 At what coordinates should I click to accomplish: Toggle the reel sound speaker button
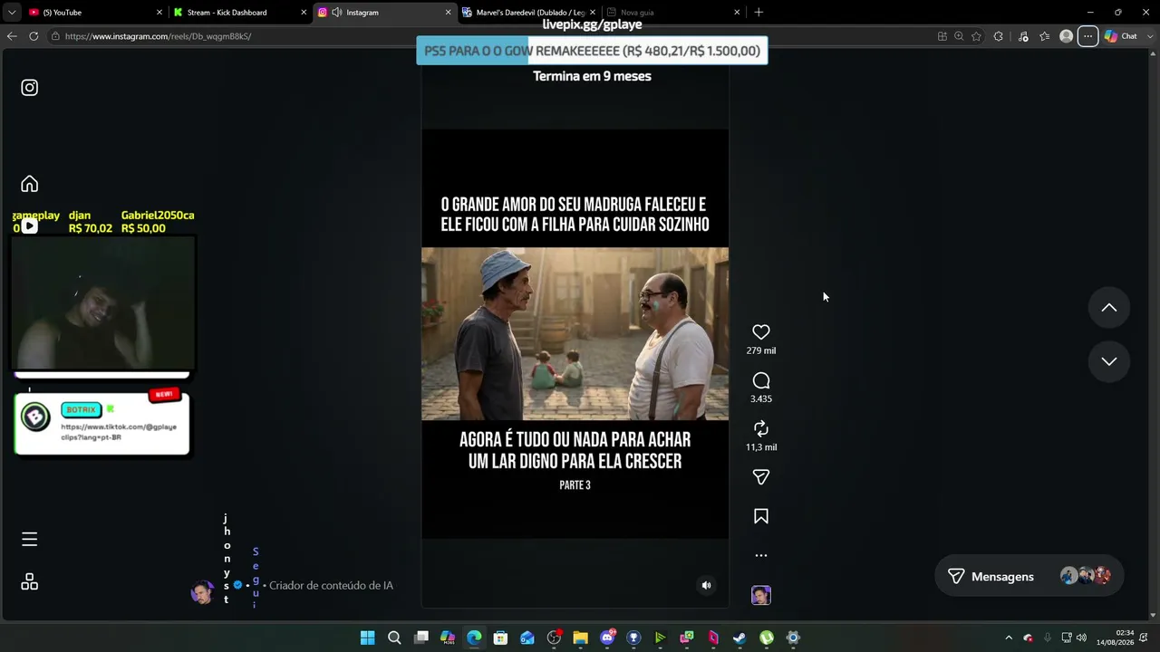click(707, 585)
